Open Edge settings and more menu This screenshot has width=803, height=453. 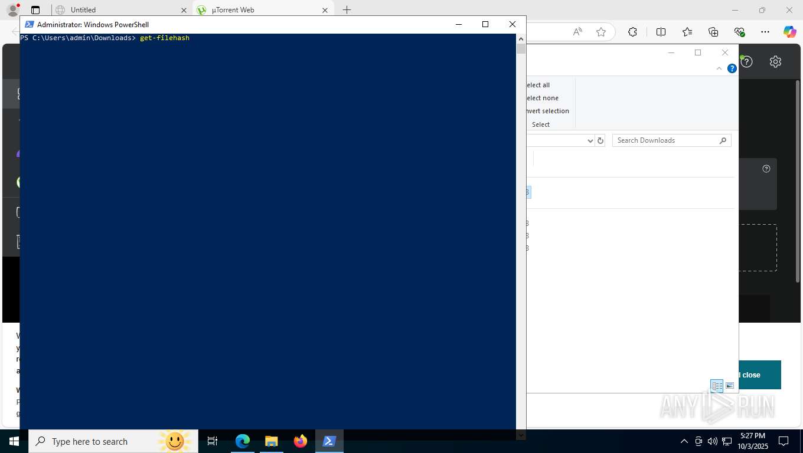click(x=765, y=32)
